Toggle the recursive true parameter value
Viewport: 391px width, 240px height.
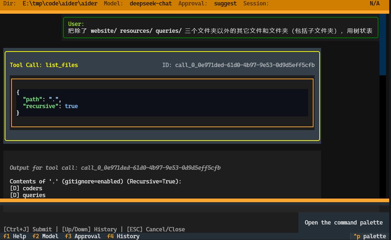pos(71,106)
